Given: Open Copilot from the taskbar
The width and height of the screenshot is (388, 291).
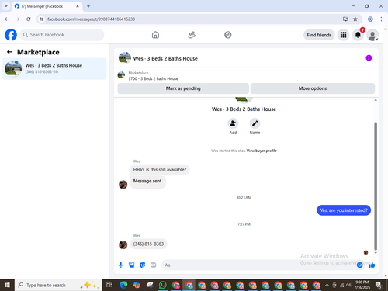Looking at the screenshot, I should pos(137,285).
